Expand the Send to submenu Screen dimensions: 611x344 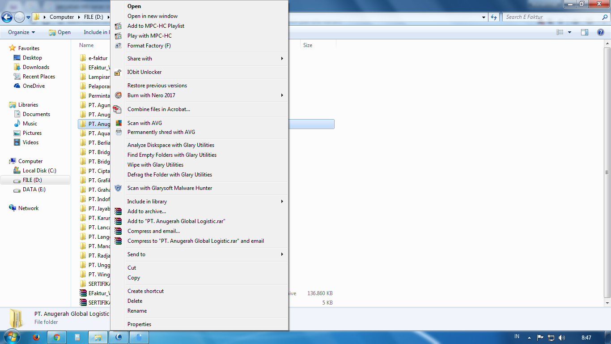click(282, 254)
